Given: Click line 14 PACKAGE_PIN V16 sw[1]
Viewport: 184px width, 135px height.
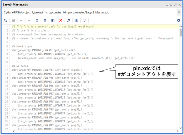Looking at the screenshot, I should [x=47, y=78].
